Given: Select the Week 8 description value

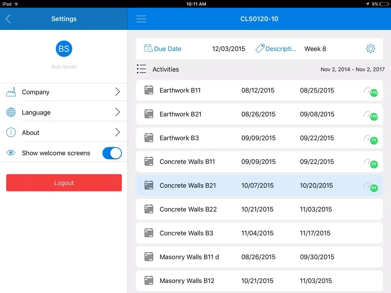Looking at the screenshot, I should click(x=315, y=49).
